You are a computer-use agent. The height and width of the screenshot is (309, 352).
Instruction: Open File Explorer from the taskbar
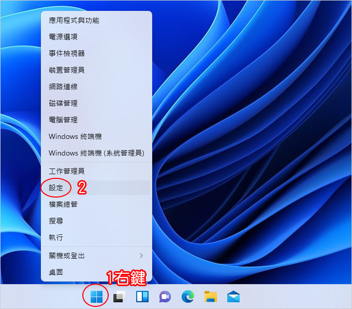pos(211,297)
